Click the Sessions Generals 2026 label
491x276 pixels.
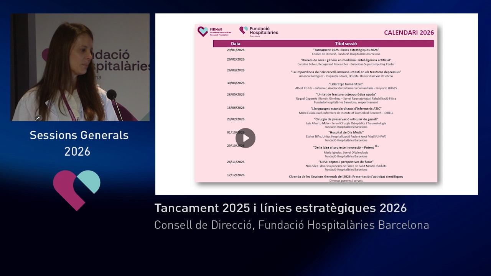pyautogui.click(x=79, y=143)
